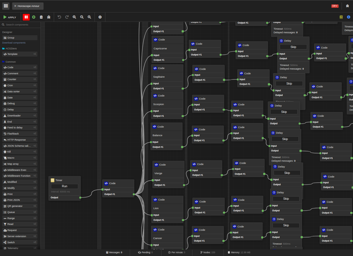Screen dimensions: 353x256
Task: Open the apps grid menu icon
Action: tap(6, 6)
